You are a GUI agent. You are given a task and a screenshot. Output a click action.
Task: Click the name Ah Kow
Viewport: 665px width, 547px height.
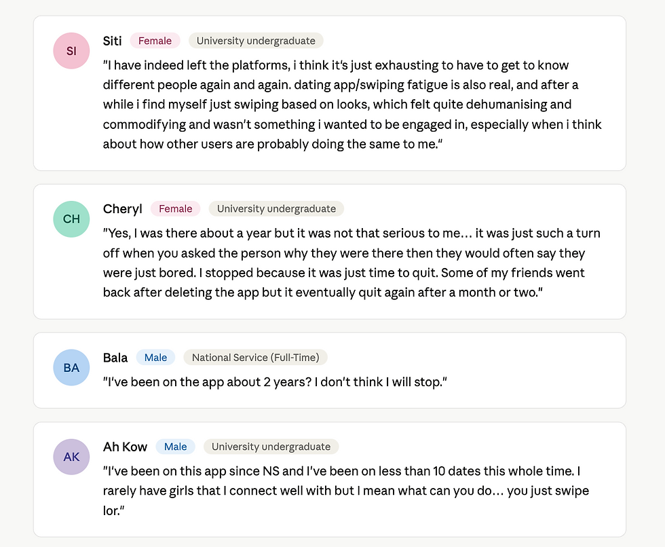125,447
